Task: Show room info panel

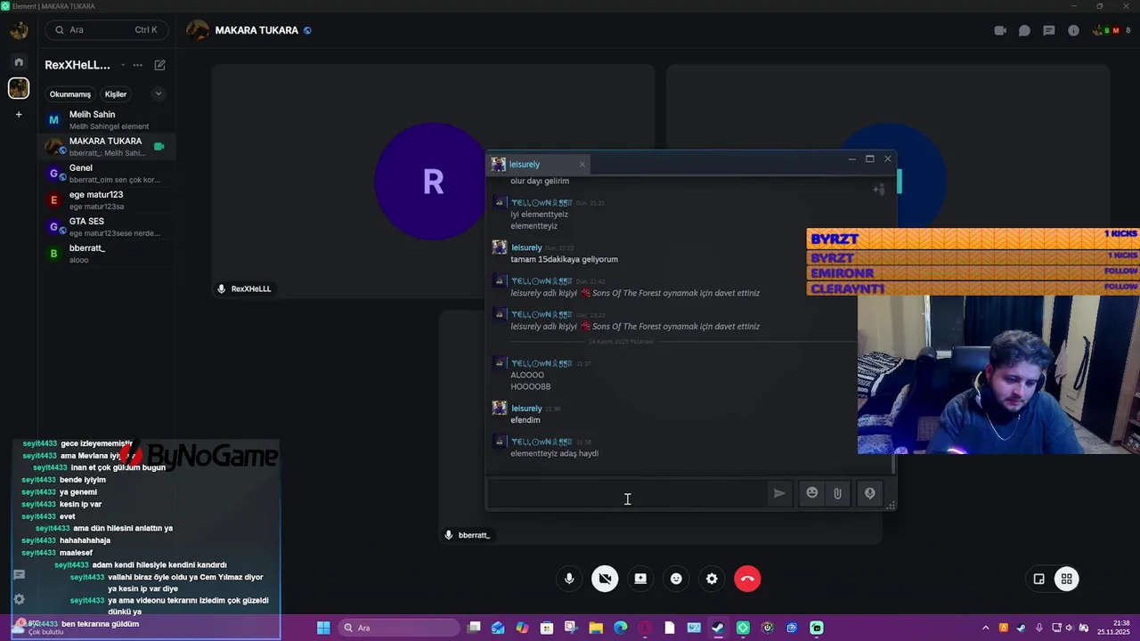Action: point(1073,30)
